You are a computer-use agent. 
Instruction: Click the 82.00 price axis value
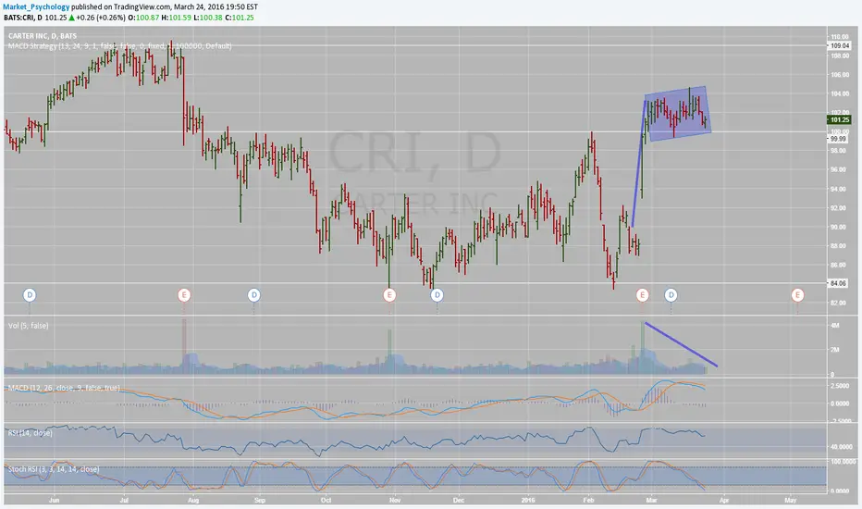838,304
